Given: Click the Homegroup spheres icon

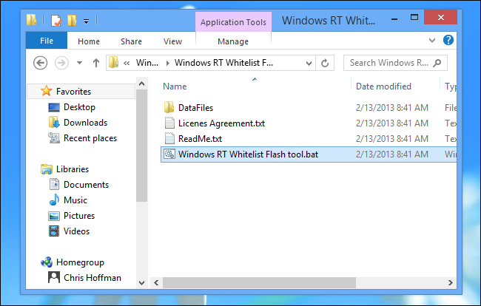Looking at the screenshot, I should coord(47,262).
